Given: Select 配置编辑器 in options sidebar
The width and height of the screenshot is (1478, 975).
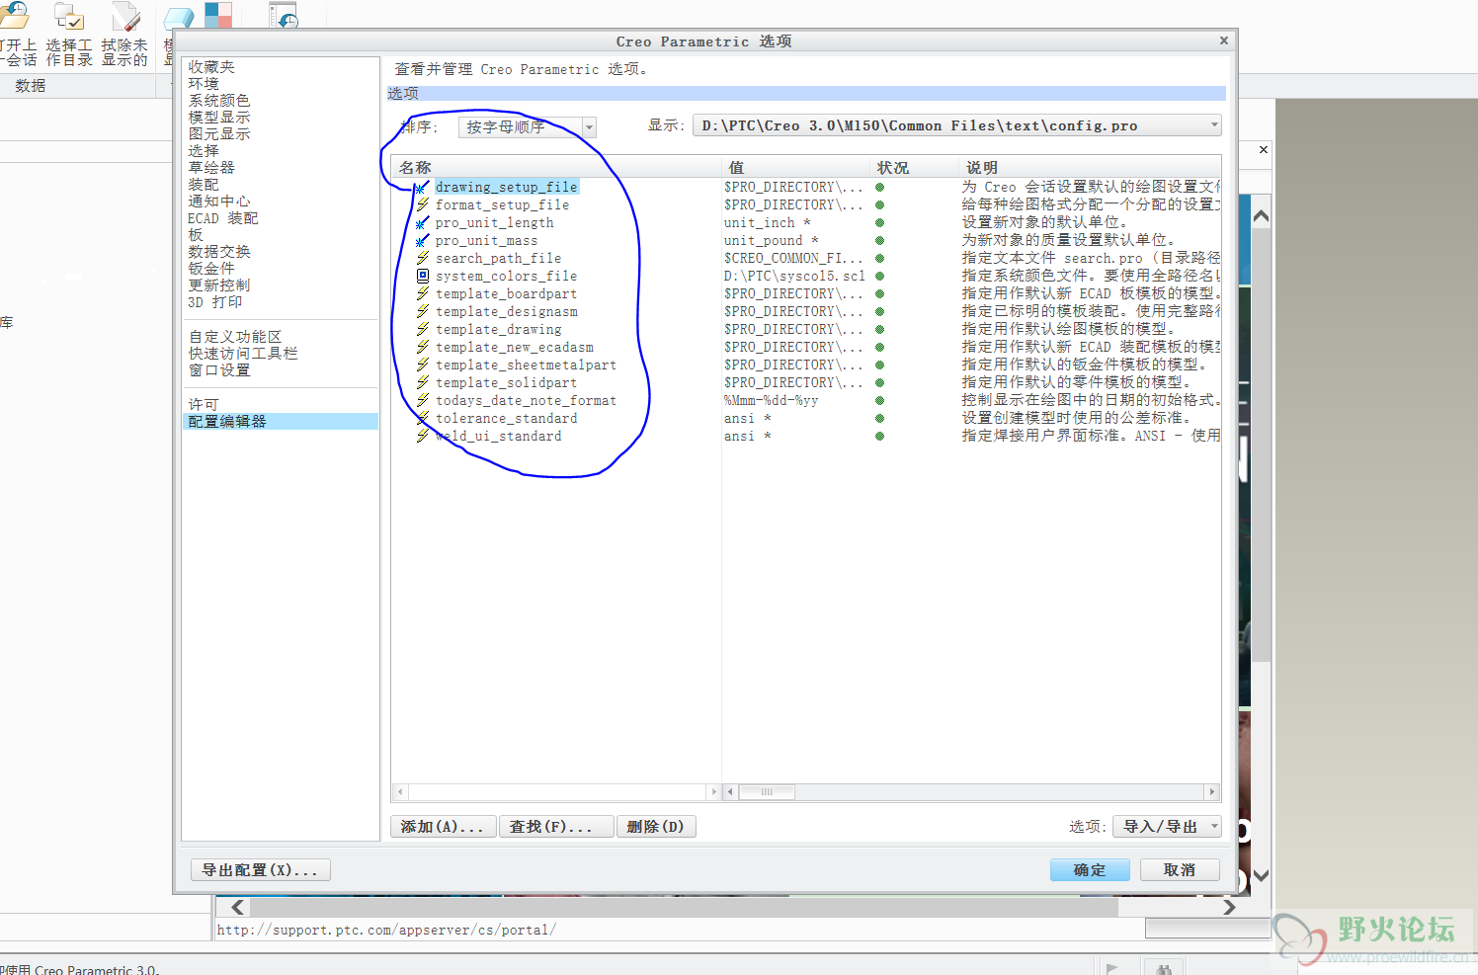Looking at the screenshot, I should pyautogui.click(x=282, y=422).
